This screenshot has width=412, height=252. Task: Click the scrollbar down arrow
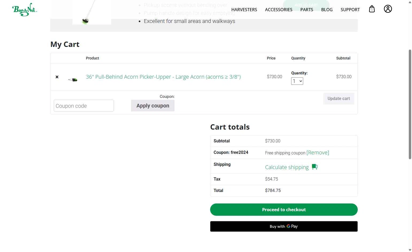click(410, 250)
